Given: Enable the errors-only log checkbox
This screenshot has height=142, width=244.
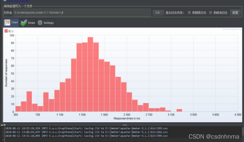Looking at the screenshot, I should point(189,13).
